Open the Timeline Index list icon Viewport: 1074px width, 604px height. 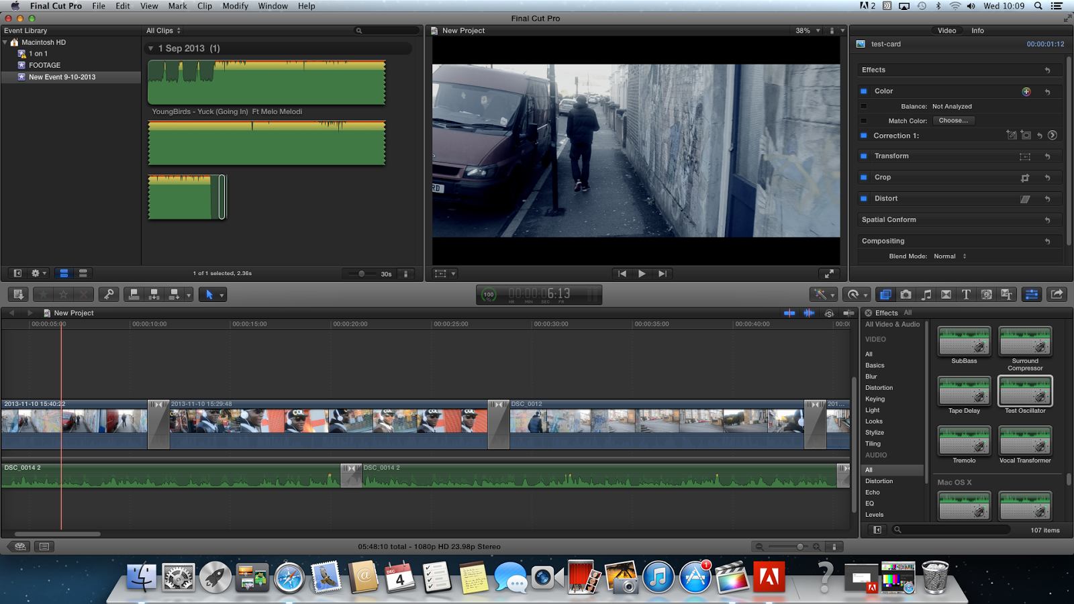[x=44, y=546]
